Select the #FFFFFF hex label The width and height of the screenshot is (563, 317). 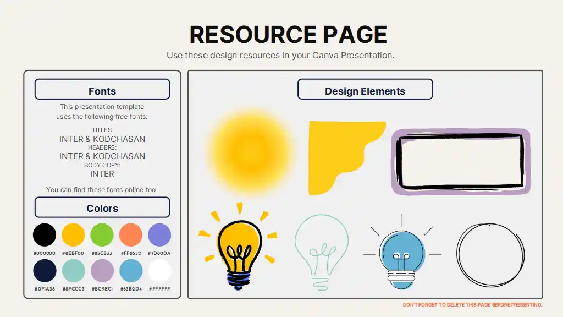(159, 289)
